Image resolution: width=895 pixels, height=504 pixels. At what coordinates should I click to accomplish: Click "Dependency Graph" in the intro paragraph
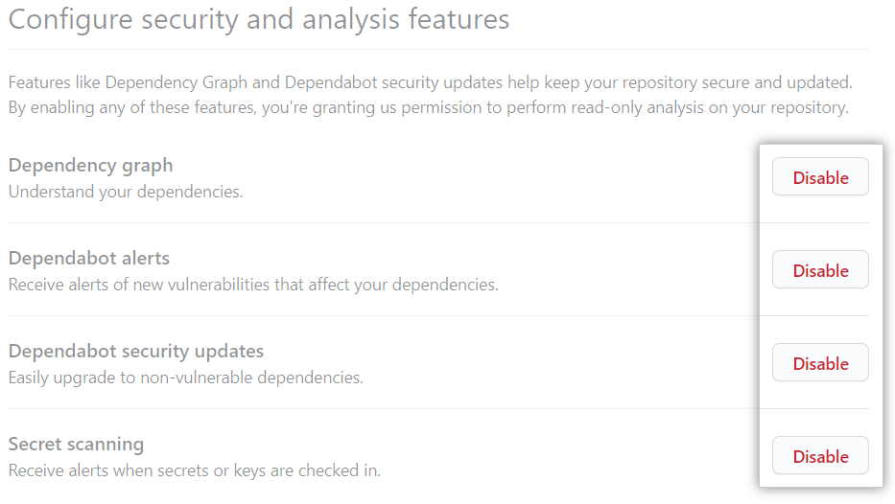point(177,82)
